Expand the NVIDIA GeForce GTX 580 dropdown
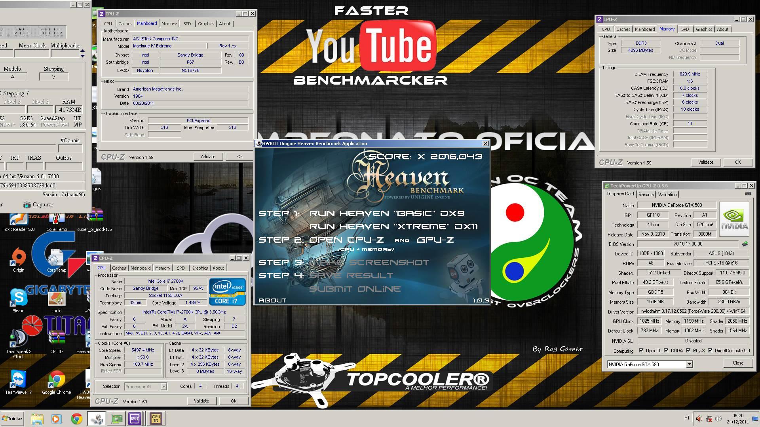The width and height of the screenshot is (760, 427). pos(689,364)
